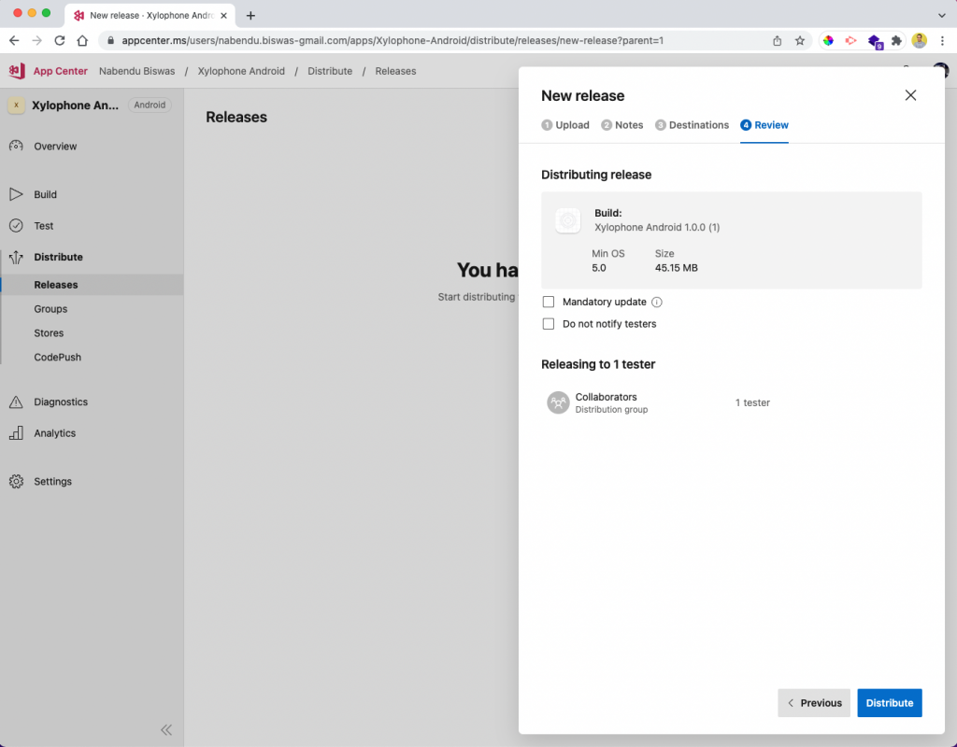The width and height of the screenshot is (957, 747).
Task: Click the Xylophone app icon tile in sidebar
Action: (x=16, y=106)
